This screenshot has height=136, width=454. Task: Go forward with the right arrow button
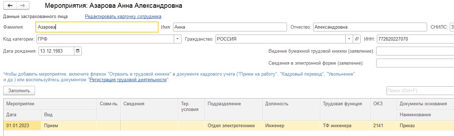point(23,6)
